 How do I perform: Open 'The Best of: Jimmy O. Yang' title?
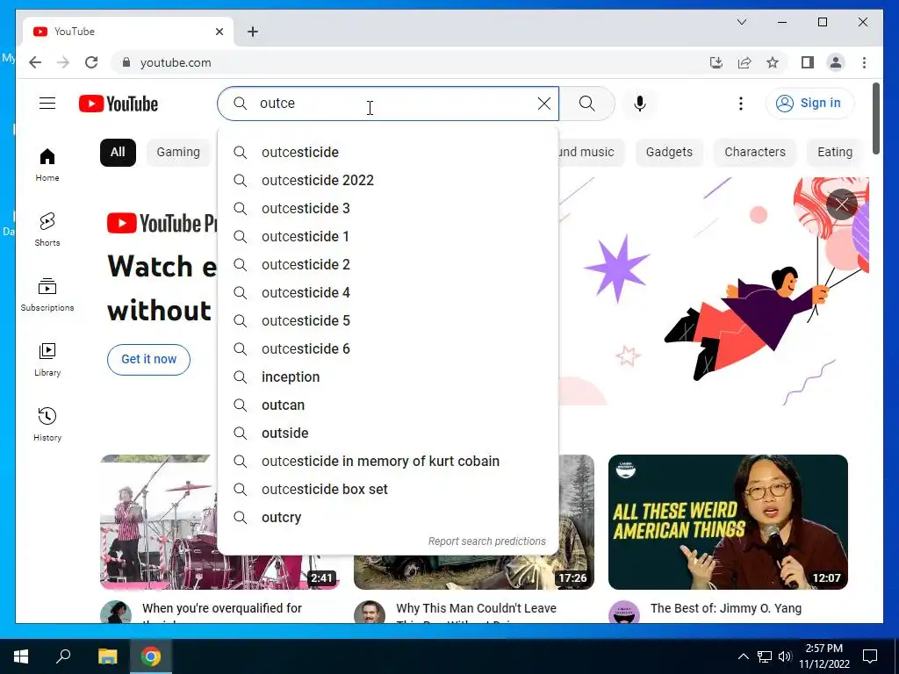(x=726, y=608)
